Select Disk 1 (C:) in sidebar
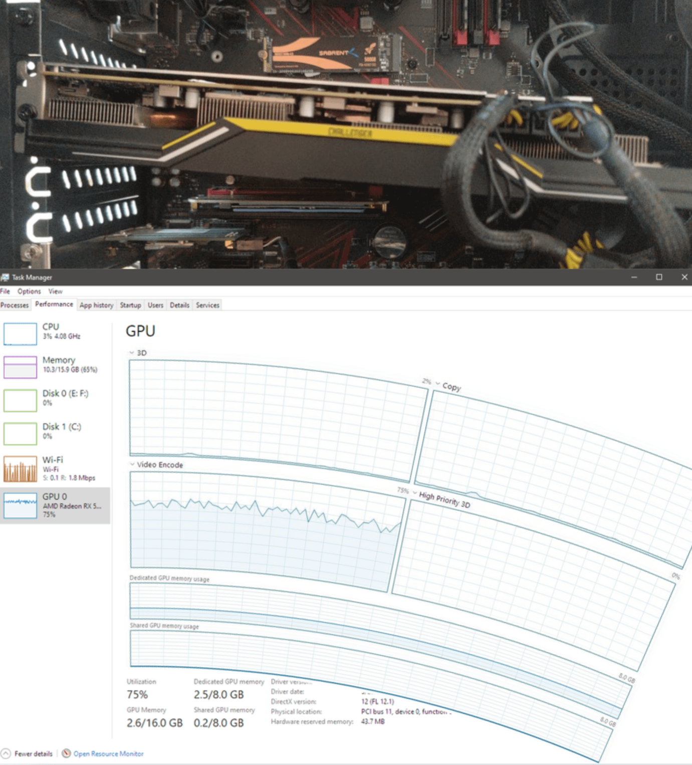 [x=55, y=433]
